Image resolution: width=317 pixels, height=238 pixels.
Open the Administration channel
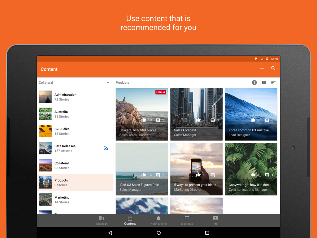click(75, 97)
